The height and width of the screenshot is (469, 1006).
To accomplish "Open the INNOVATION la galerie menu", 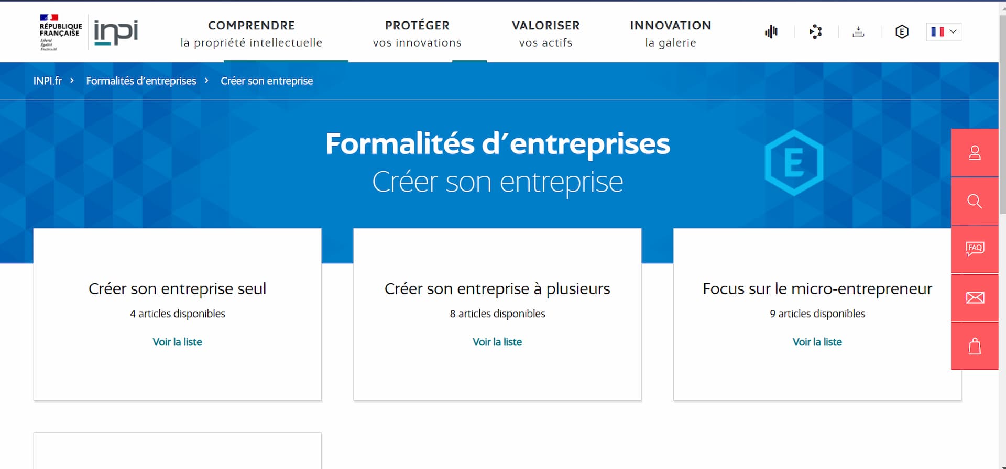I will click(x=671, y=34).
